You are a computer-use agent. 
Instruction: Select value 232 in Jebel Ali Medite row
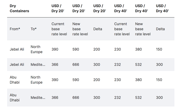[117, 65]
